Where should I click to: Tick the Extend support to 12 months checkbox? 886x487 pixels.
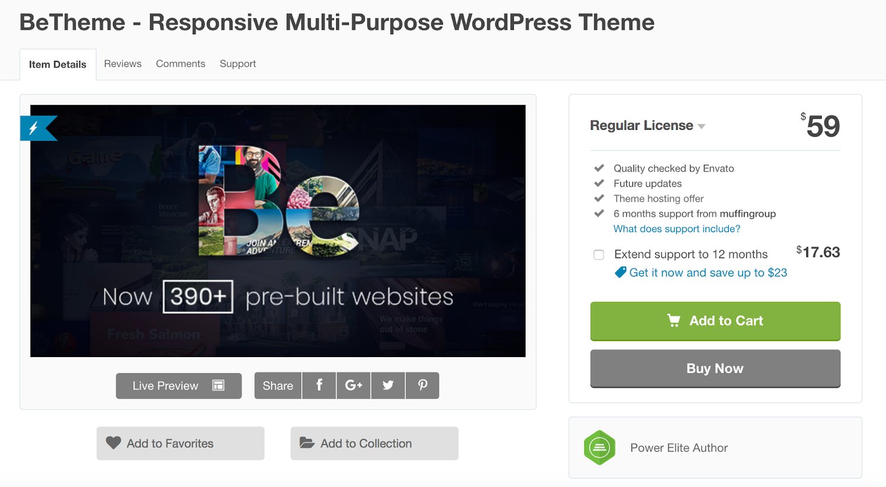(x=598, y=254)
